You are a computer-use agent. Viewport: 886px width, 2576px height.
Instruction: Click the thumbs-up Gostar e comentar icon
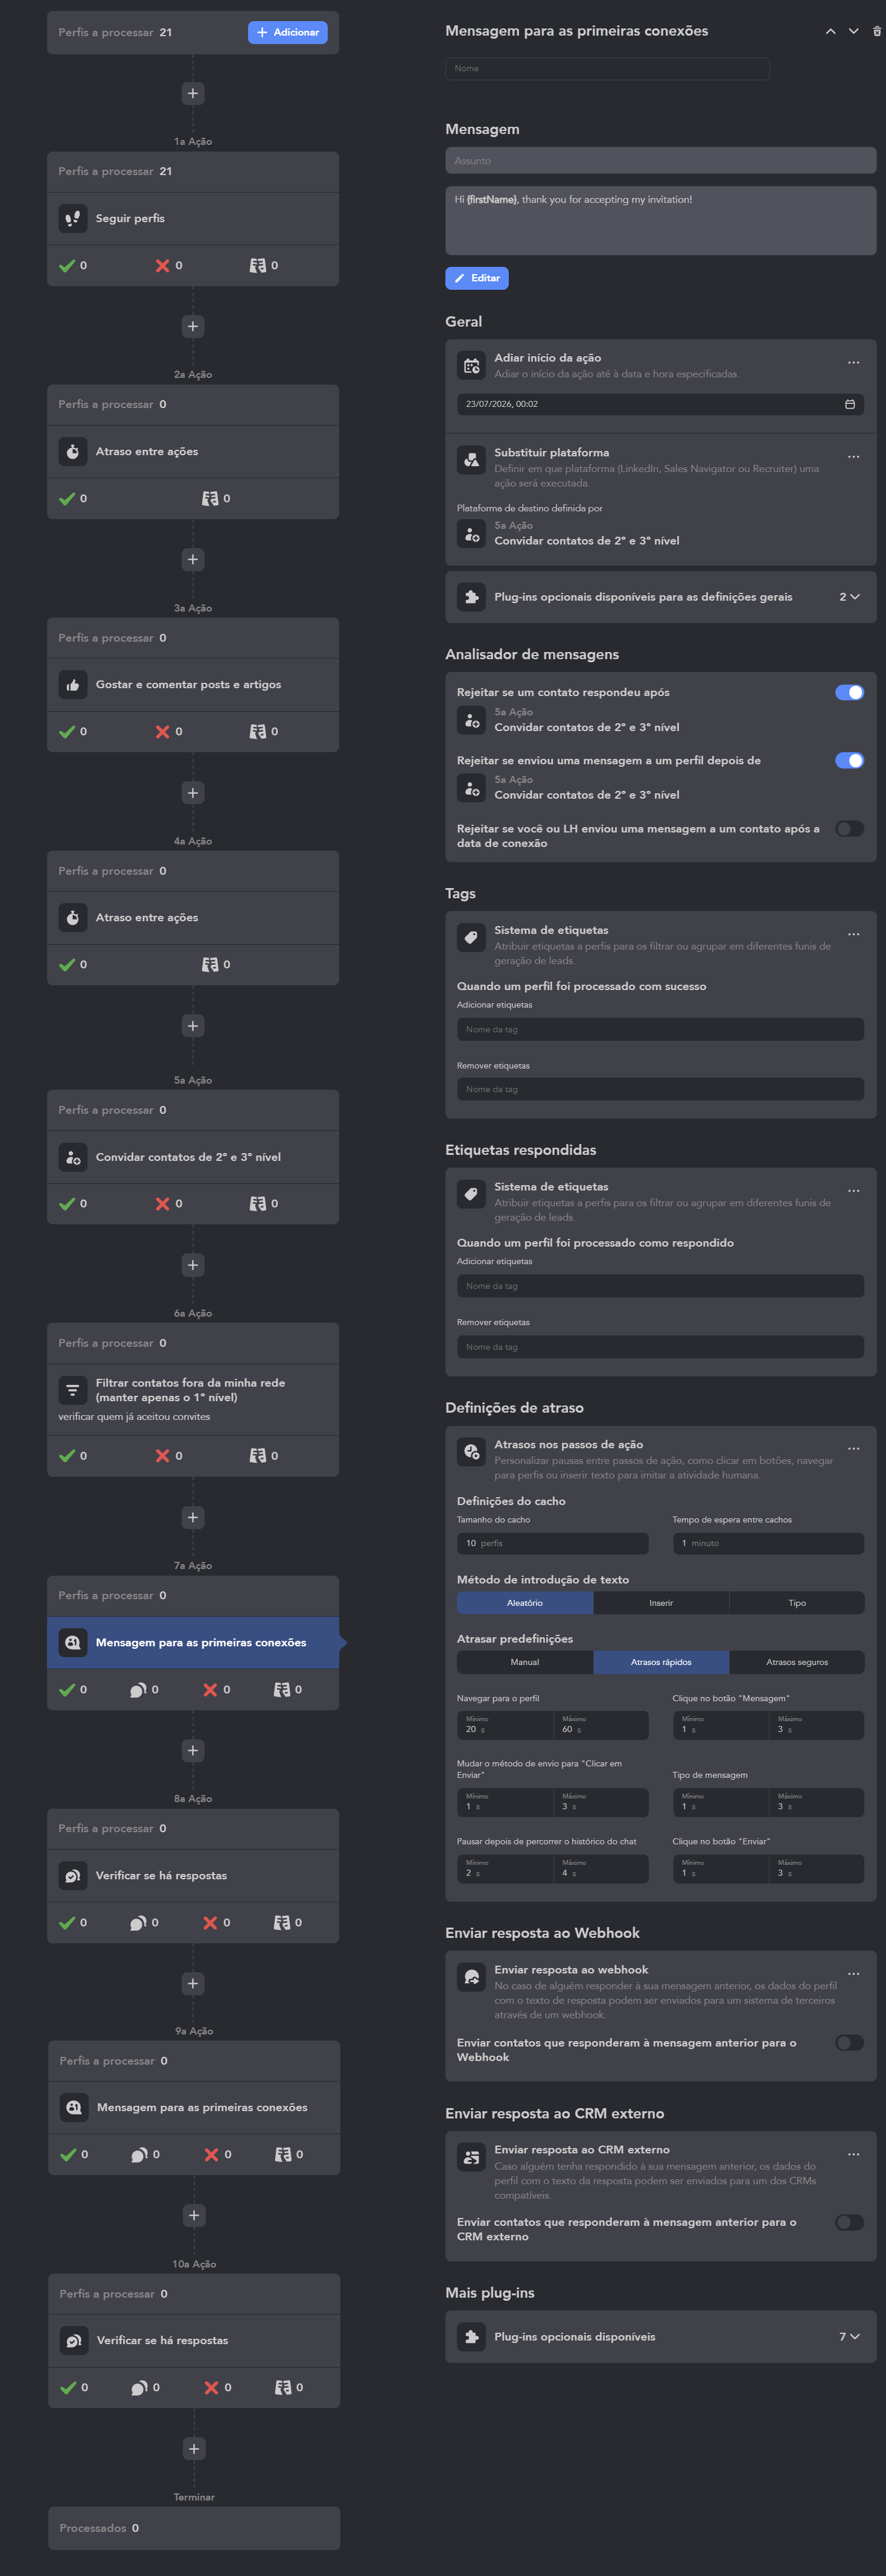73,685
